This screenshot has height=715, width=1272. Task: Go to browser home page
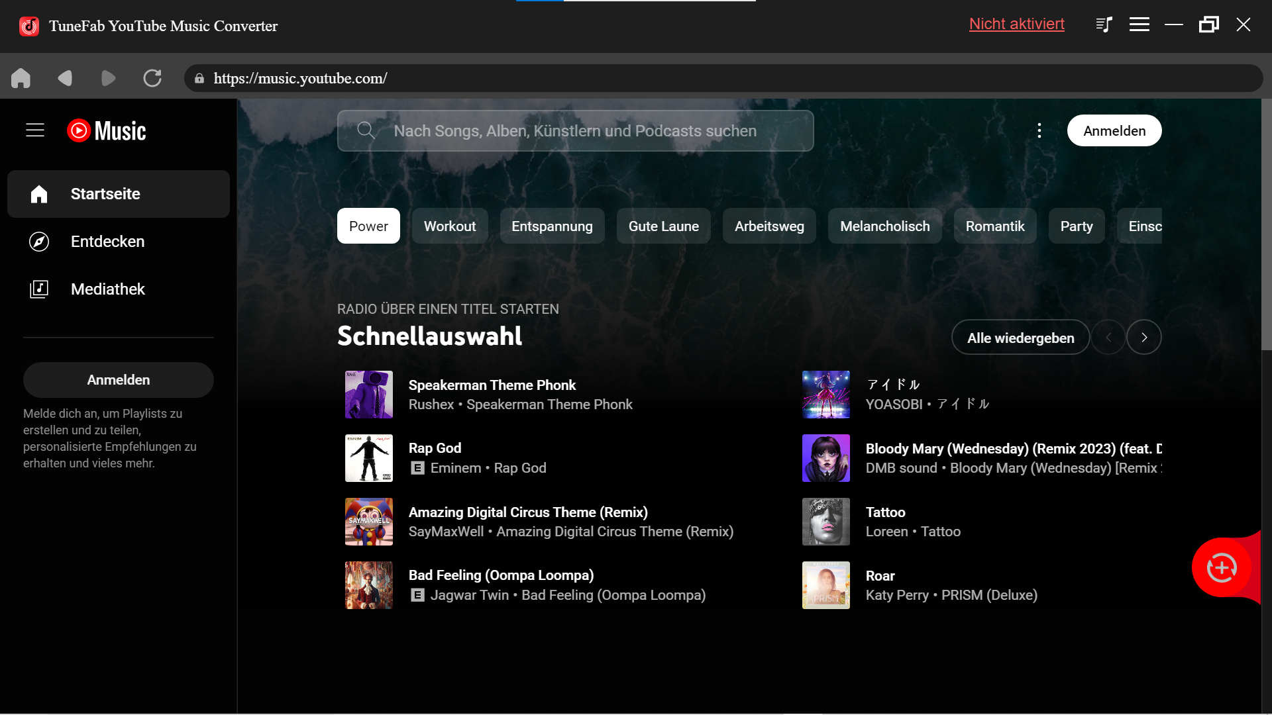click(21, 78)
